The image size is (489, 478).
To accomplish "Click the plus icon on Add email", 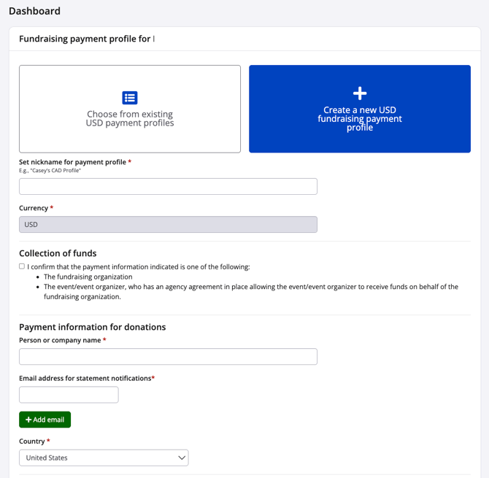I will coord(29,420).
